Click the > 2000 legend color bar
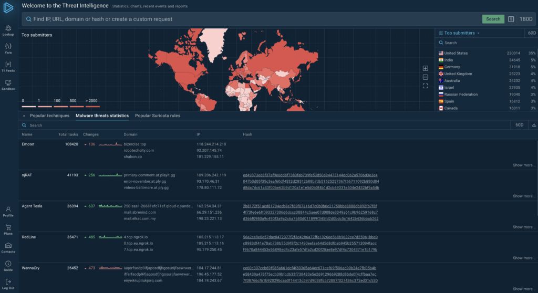Screen dimensions: 538x293 pyautogui.click(x=92, y=106)
